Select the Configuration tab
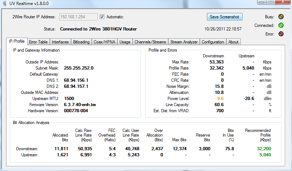This screenshot has width=292, height=171. (213, 42)
